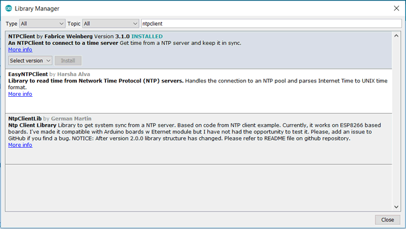The width and height of the screenshot is (406, 229).
Task: Open the Select version dropdown
Action: (x=30, y=61)
